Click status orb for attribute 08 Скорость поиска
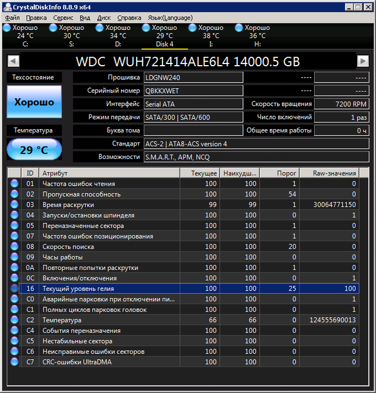Image resolution: width=376 pixels, height=393 pixels. (14, 246)
